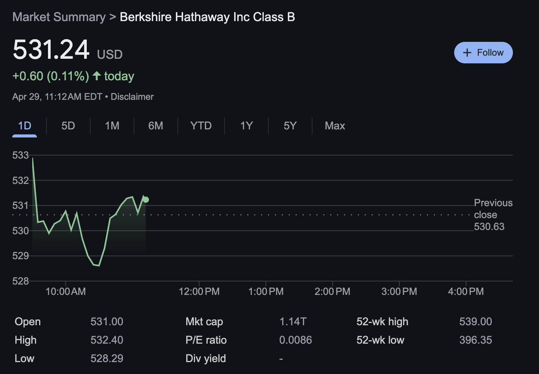Click the Berkshire Hathaway Inc Class B title
The height and width of the screenshot is (374, 539).
click(207, 17)
